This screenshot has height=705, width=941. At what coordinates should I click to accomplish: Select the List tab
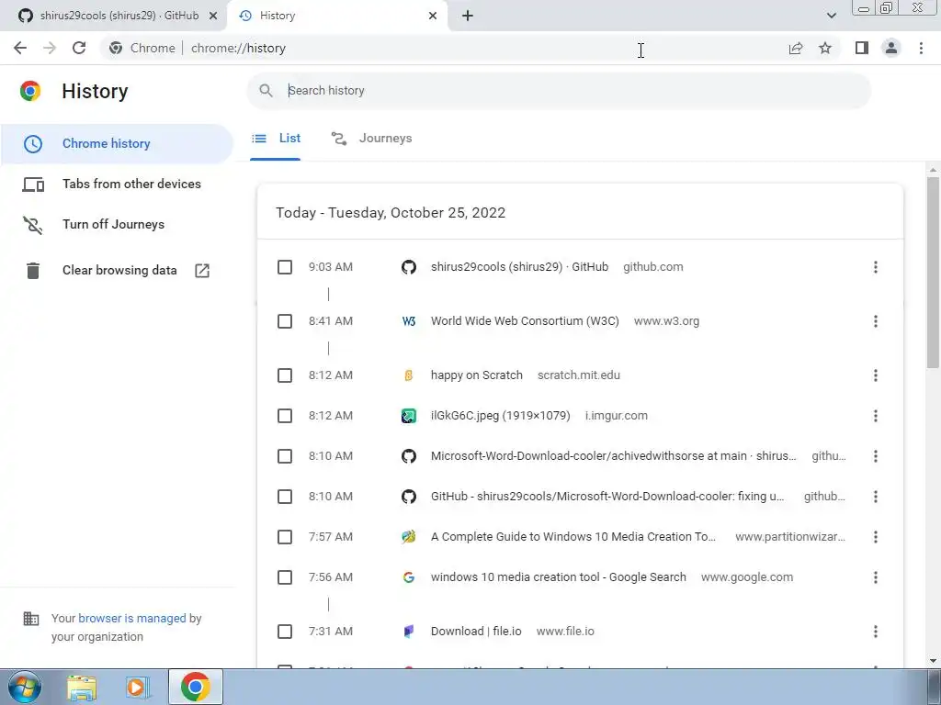[x=276, y=139]
